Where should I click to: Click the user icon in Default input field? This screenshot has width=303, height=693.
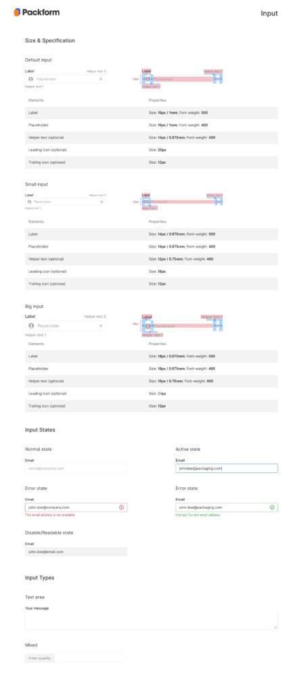30,79
